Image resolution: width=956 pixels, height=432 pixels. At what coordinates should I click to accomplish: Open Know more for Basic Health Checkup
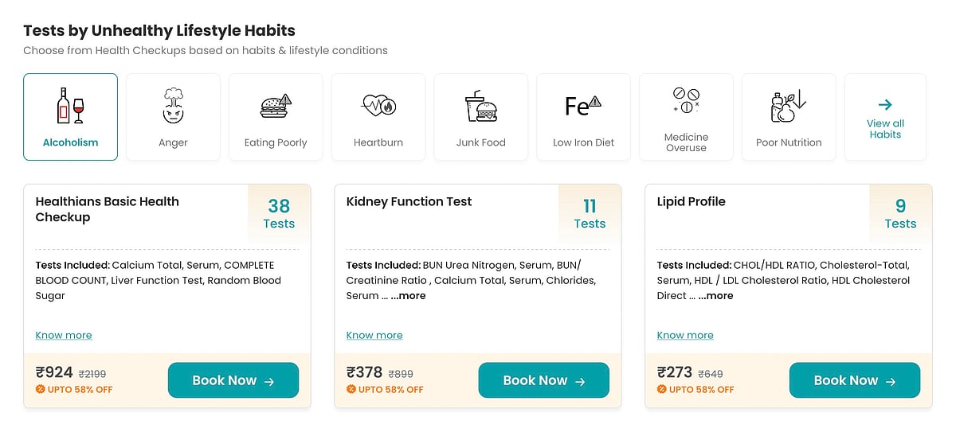click(x=64, y=336)
